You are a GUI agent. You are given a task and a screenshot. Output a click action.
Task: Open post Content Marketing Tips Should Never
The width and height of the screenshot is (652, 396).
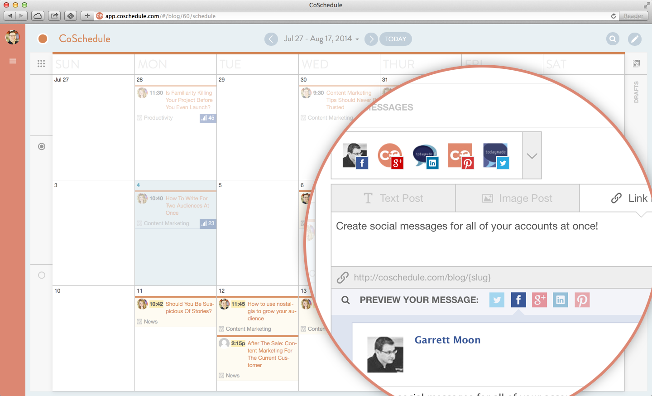351,100
